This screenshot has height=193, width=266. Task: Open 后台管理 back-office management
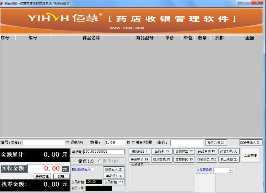click(250, 155)
